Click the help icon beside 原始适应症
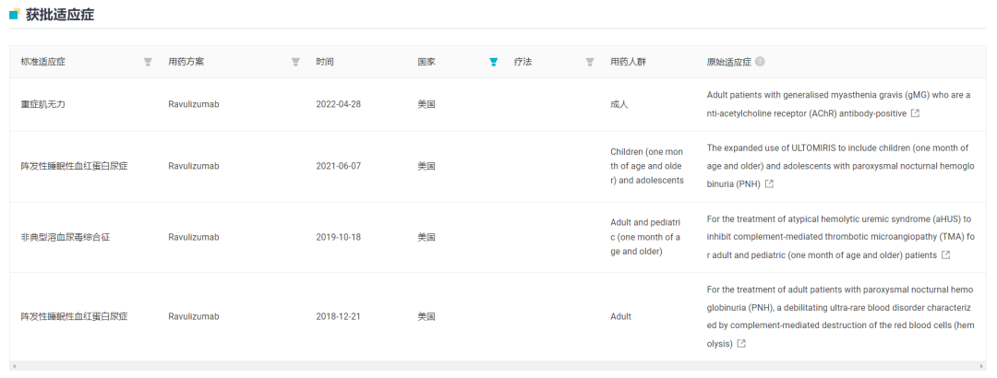Screen dimensions: 997x378 click(760, 62)
